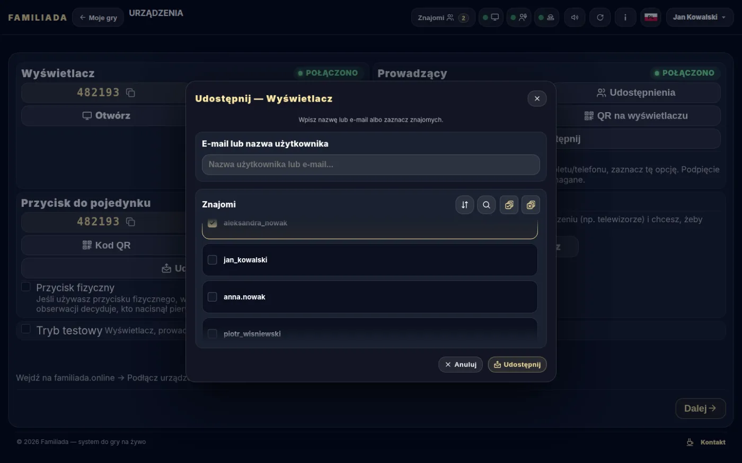The width and height of the screenshot is (742, 463).
Task: Click the sort friends list icon
Action: 465,205
